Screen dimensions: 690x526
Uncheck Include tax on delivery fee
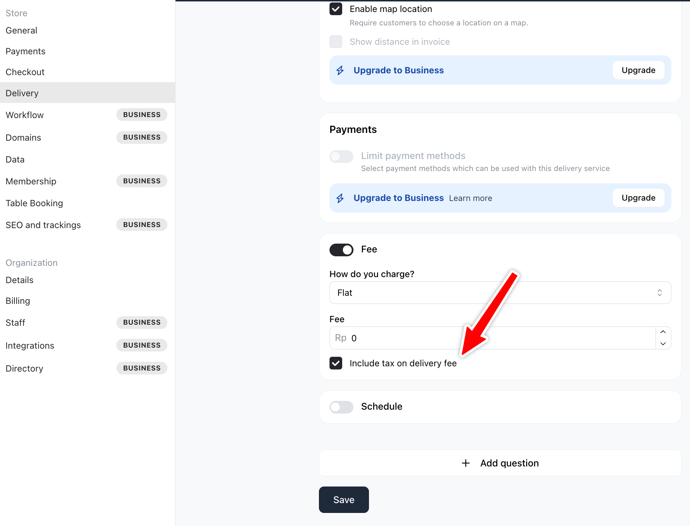336,363
